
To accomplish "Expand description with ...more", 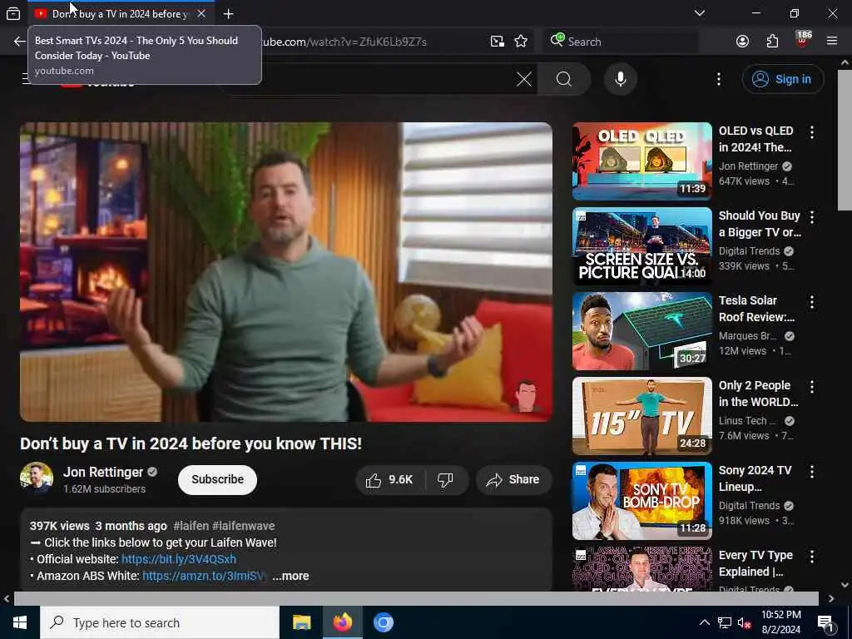I will coord(290,576).
